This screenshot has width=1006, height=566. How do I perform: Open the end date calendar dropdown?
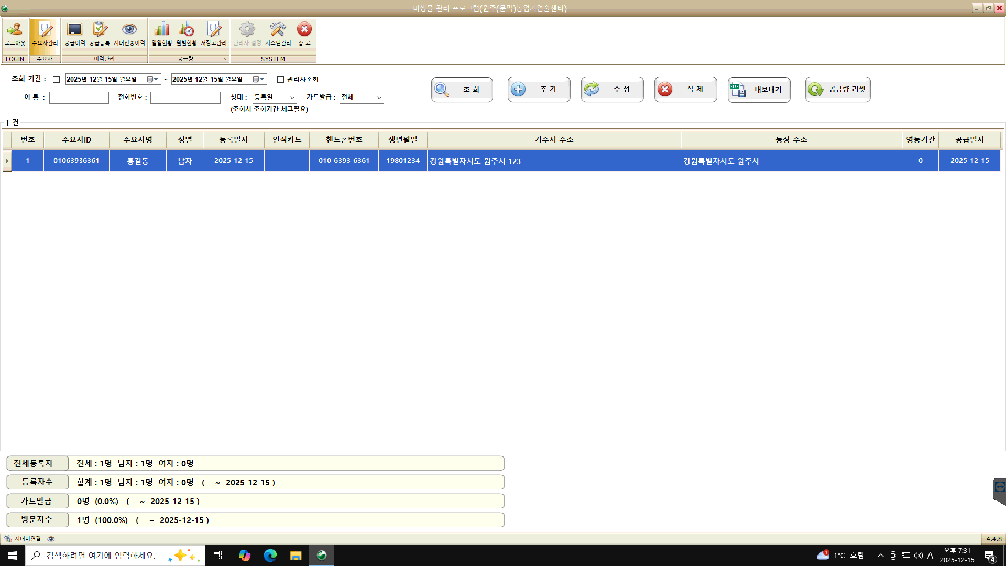pos(261,80)
